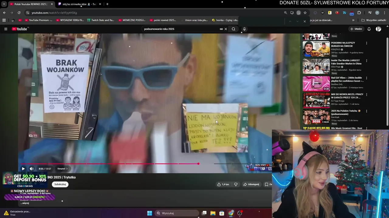Open the Chrome extensions puzzle icon

pyautogui.click(x=359, y=13)
